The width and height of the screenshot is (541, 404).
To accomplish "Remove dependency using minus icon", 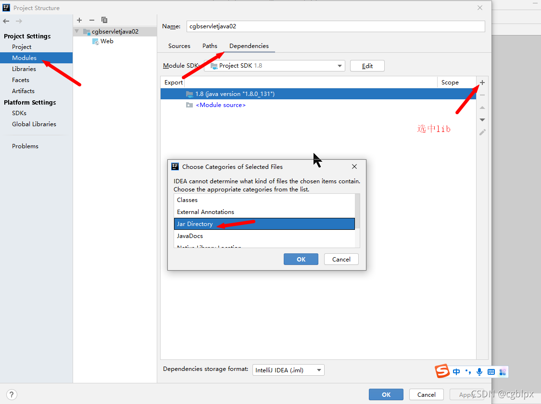I will 482,95.
